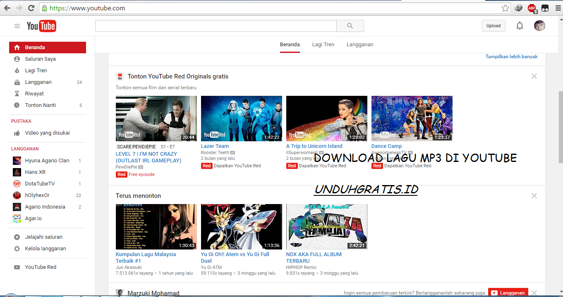
Task: Open Kumpulan Lagu Malaysia Terbaik video title
Action: (146, 258)
